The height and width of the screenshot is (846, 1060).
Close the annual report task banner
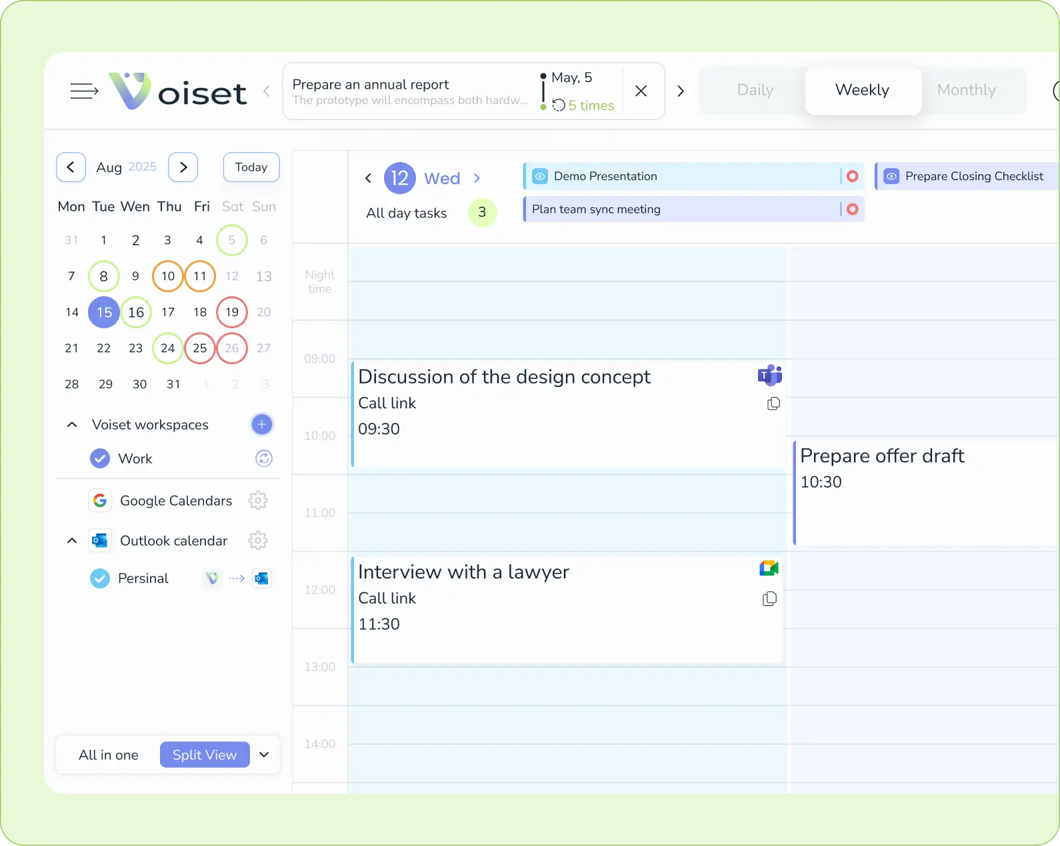(641, 91)
